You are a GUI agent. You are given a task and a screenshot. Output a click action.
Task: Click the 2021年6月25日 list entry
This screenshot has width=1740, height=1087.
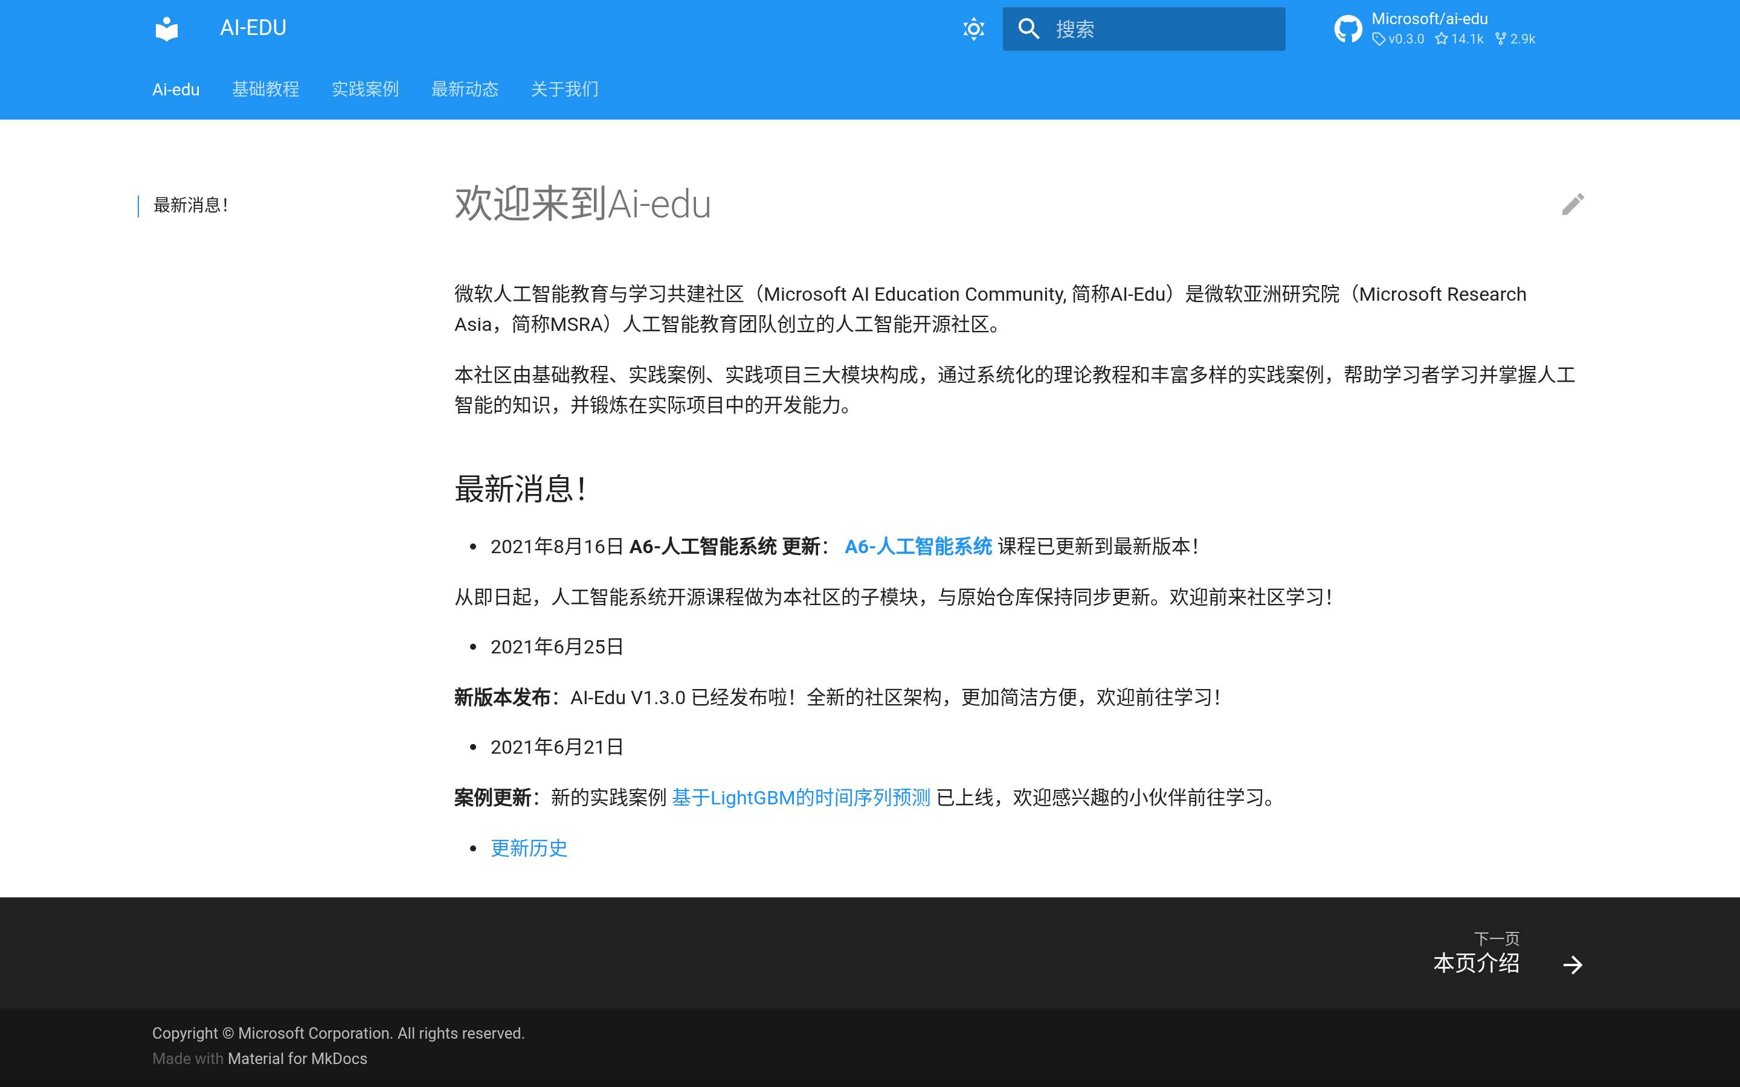557,647
